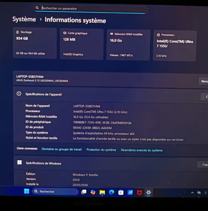Click the RAM memory icon

(x=111, y=34)
